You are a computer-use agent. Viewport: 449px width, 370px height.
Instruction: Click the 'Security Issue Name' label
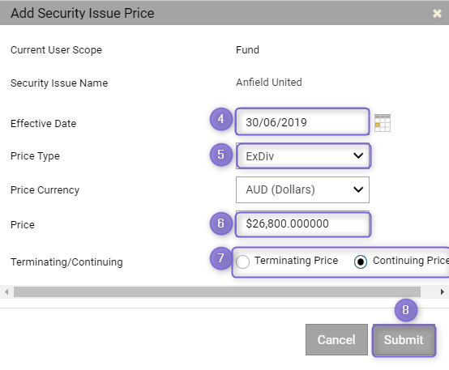coord(59,83)
